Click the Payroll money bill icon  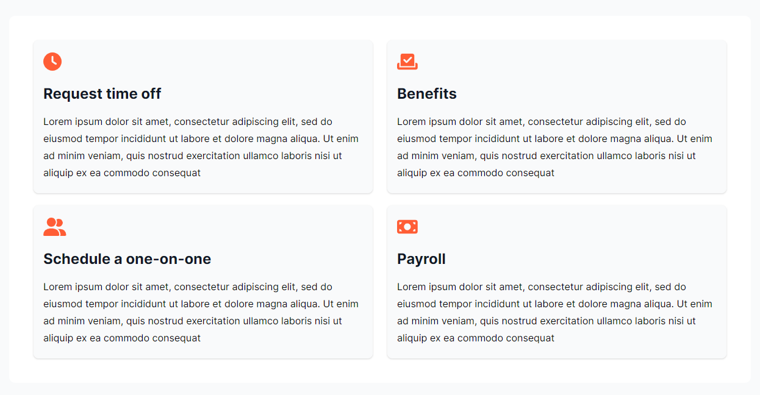[407, 227]
